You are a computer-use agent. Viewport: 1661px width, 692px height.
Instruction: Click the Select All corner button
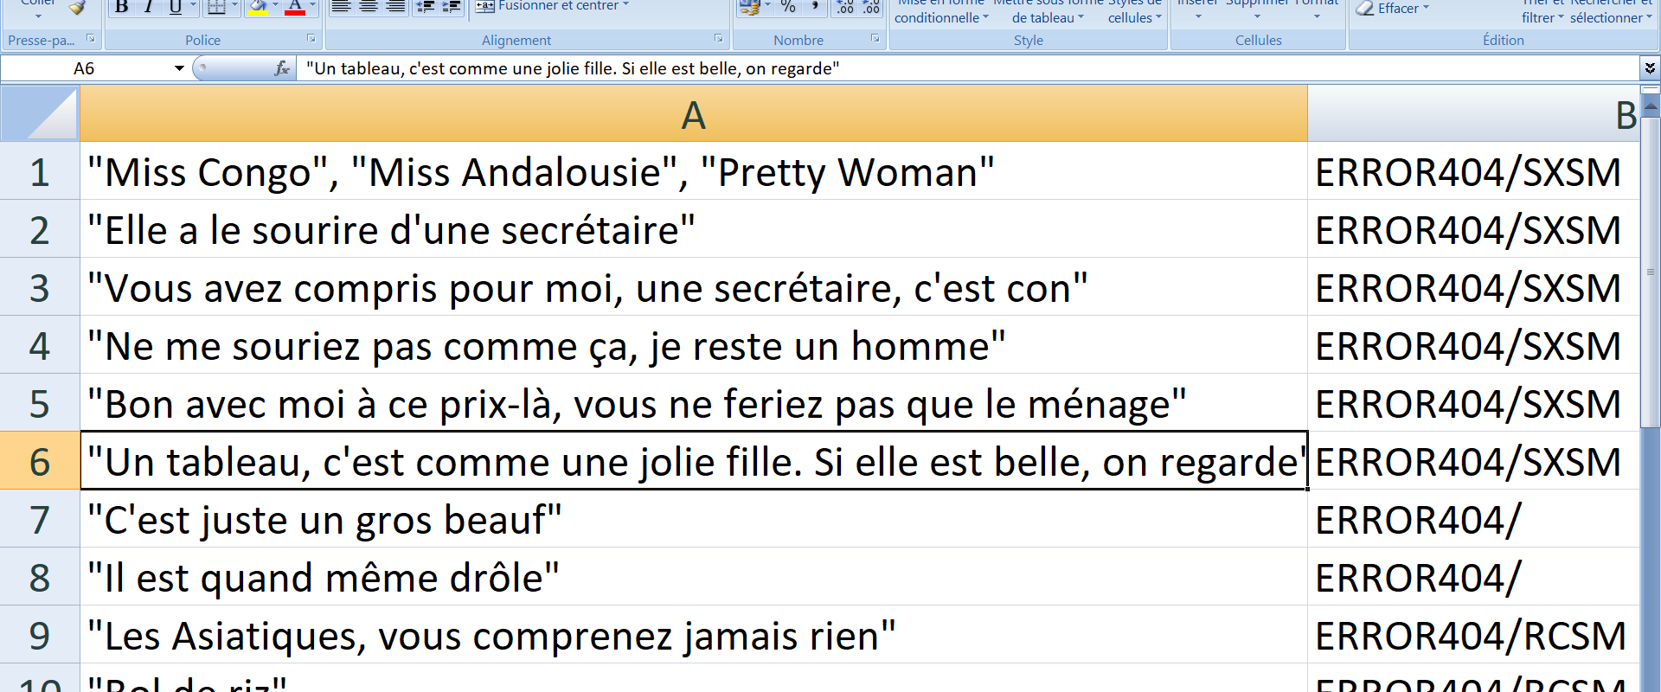pyautogui.click(x=40, y=115)
